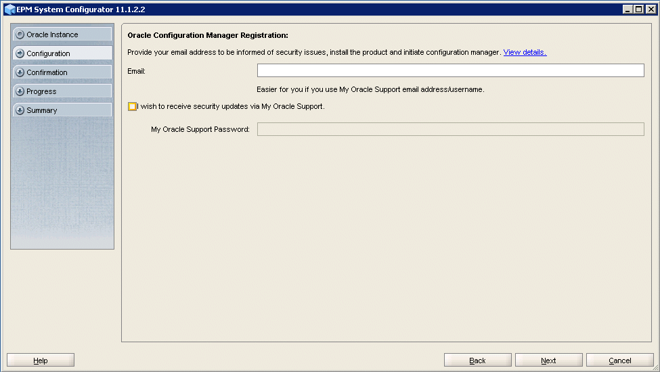Click the My Oracle Support Password field

point(450,129)
